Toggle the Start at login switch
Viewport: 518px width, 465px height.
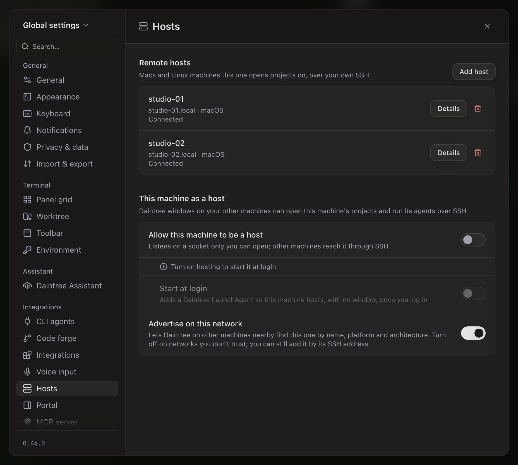tap(473, 293)
